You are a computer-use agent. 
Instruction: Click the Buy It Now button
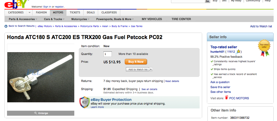point(136,62)
